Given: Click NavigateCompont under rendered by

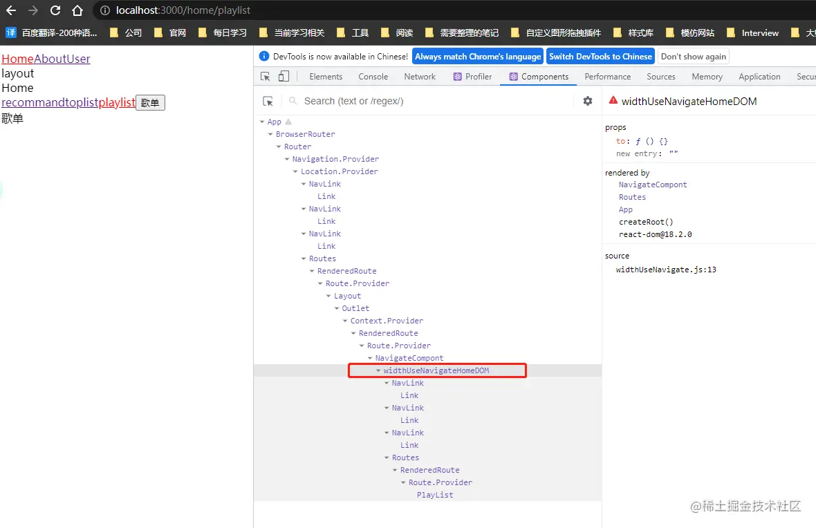Looking at the screenshot, I should pyautogui.click(x=653, y=185).
